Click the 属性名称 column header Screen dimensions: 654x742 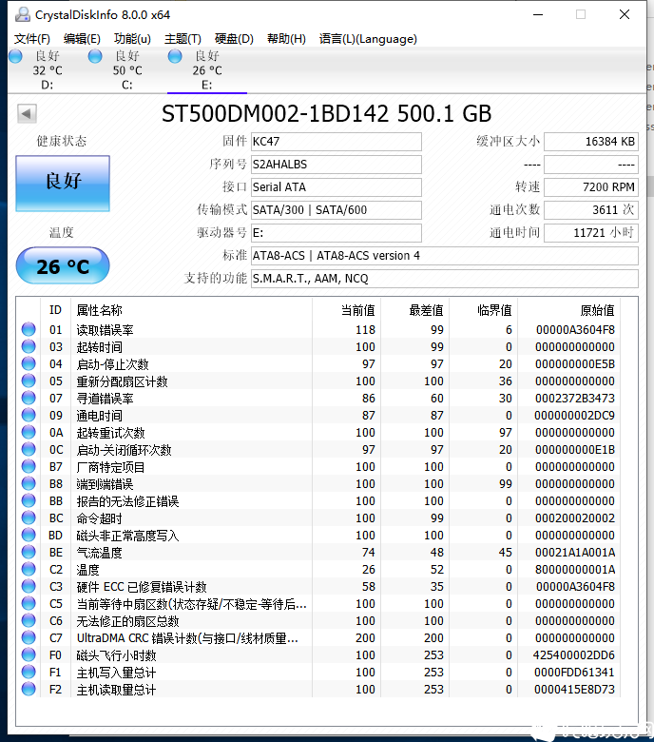point(191,310)
